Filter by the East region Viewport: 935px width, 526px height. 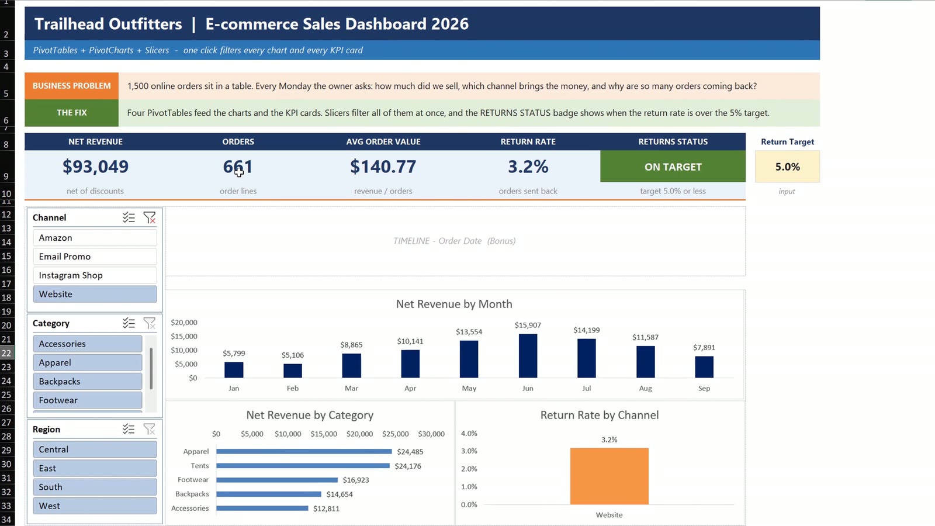tap(95, 468)
